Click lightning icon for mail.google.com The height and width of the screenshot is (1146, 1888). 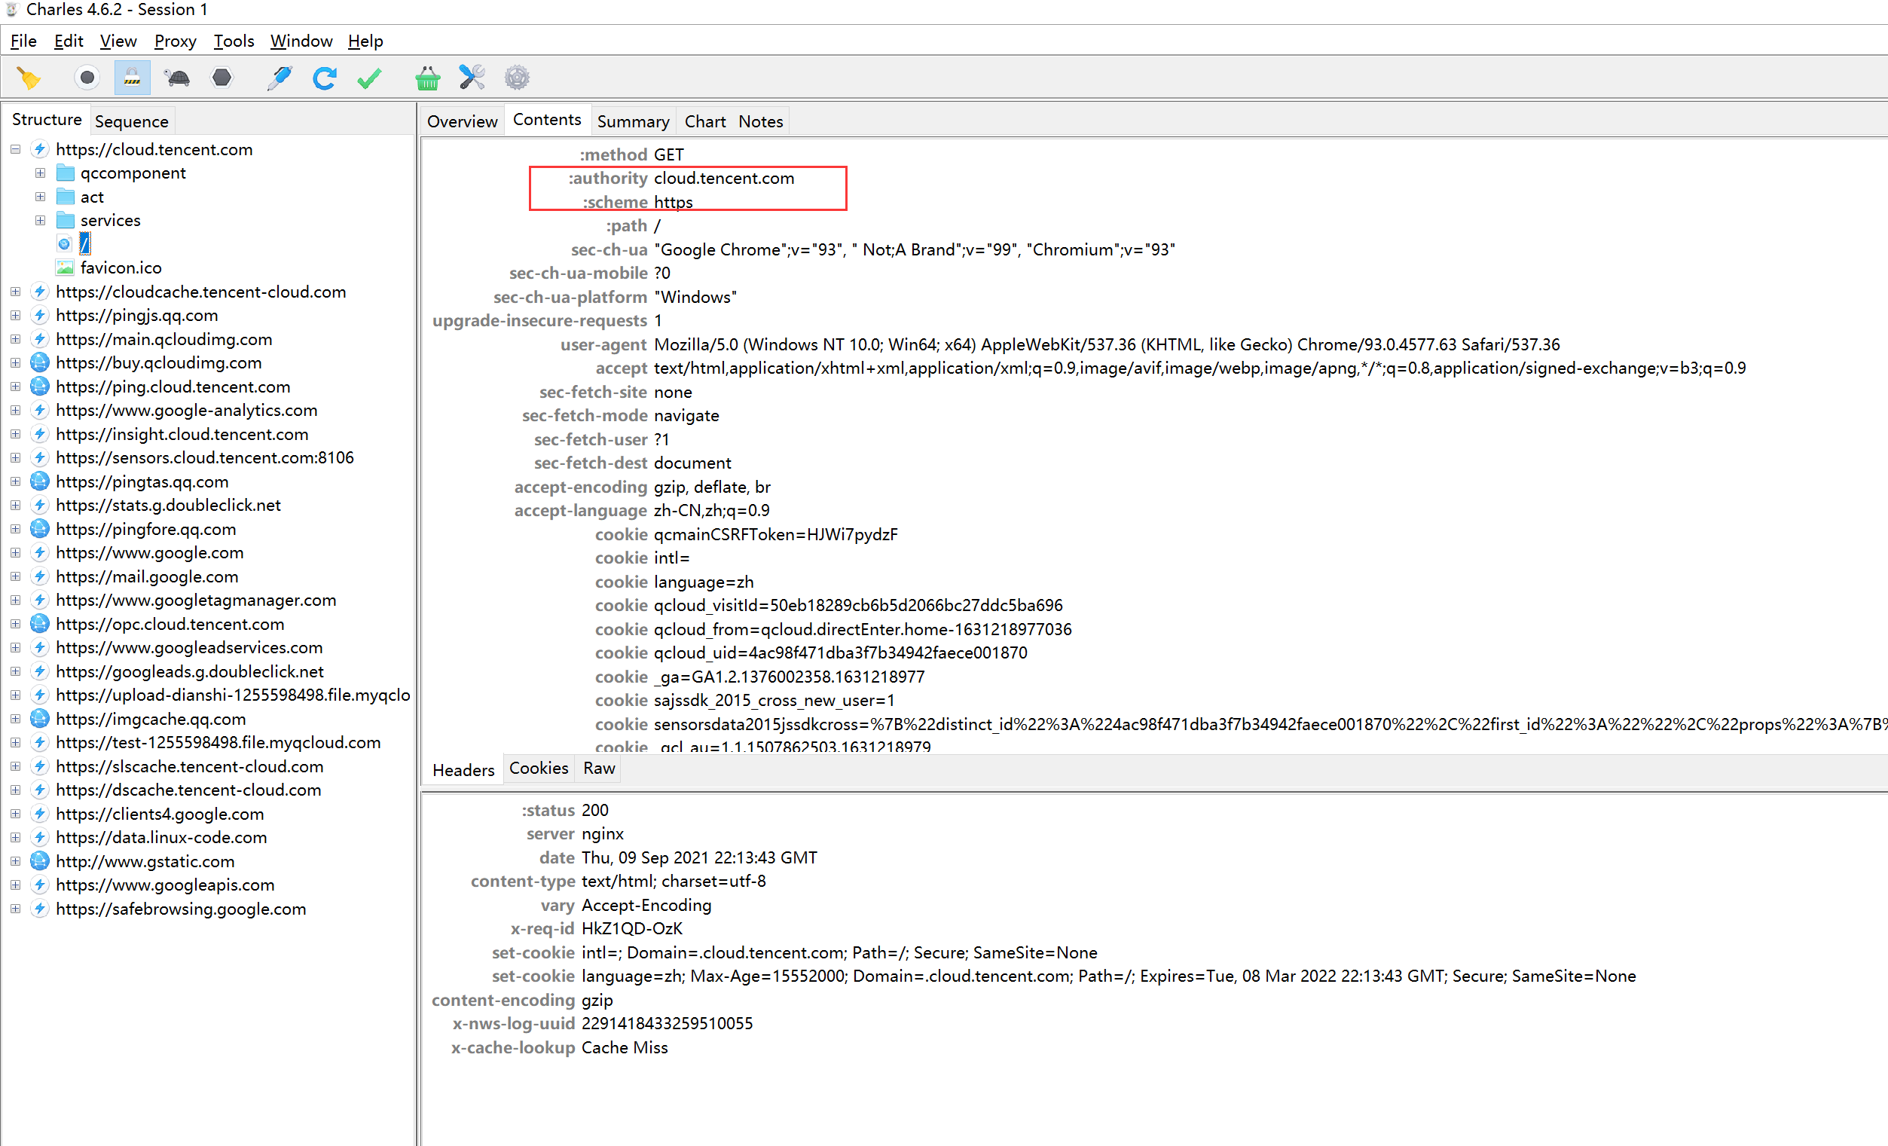pyautogui.click(x=40, y=577)
